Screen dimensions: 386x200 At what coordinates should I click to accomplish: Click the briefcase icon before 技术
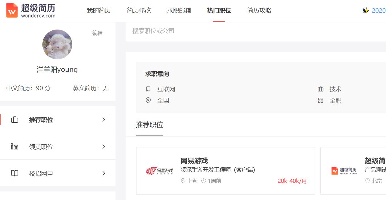tap(321, 89)
